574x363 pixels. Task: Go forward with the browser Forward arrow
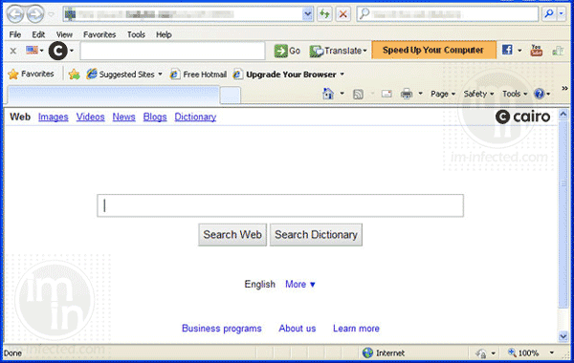coord(35,14)
